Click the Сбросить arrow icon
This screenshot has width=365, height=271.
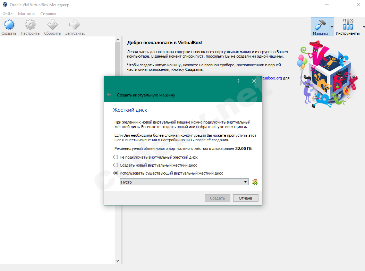52,25
